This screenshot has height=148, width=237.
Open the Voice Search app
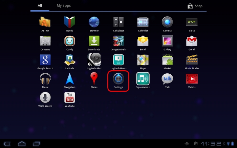click(x=45, y=100)
